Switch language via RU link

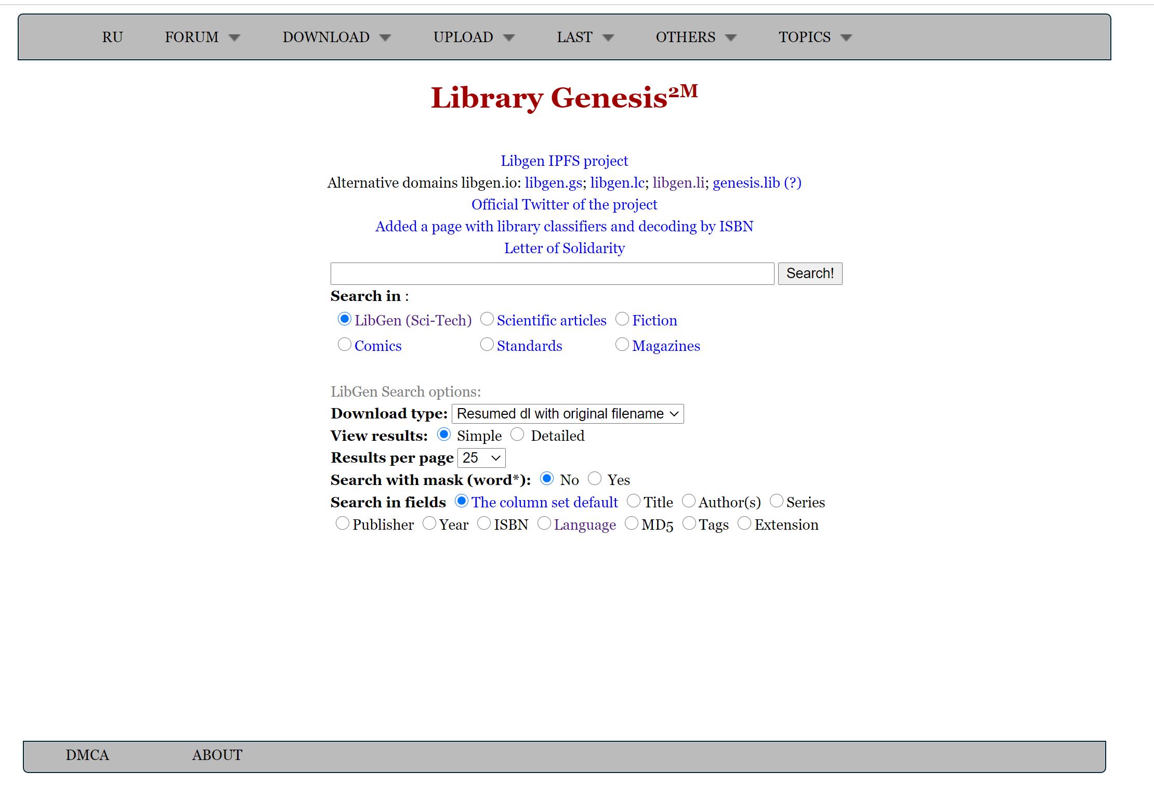112,37
